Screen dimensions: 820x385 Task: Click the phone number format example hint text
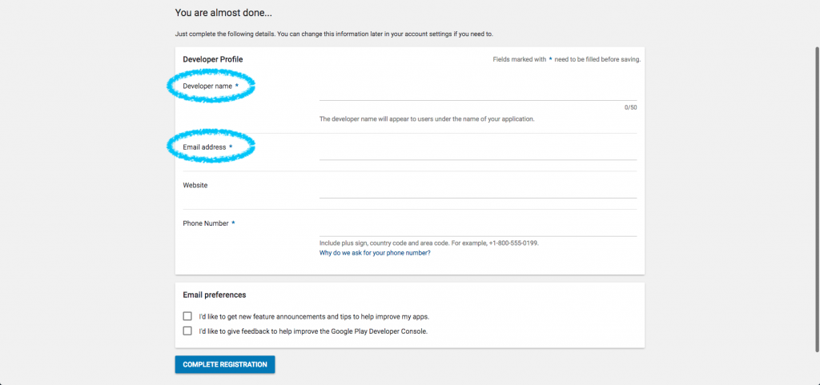tap(429, 243)
